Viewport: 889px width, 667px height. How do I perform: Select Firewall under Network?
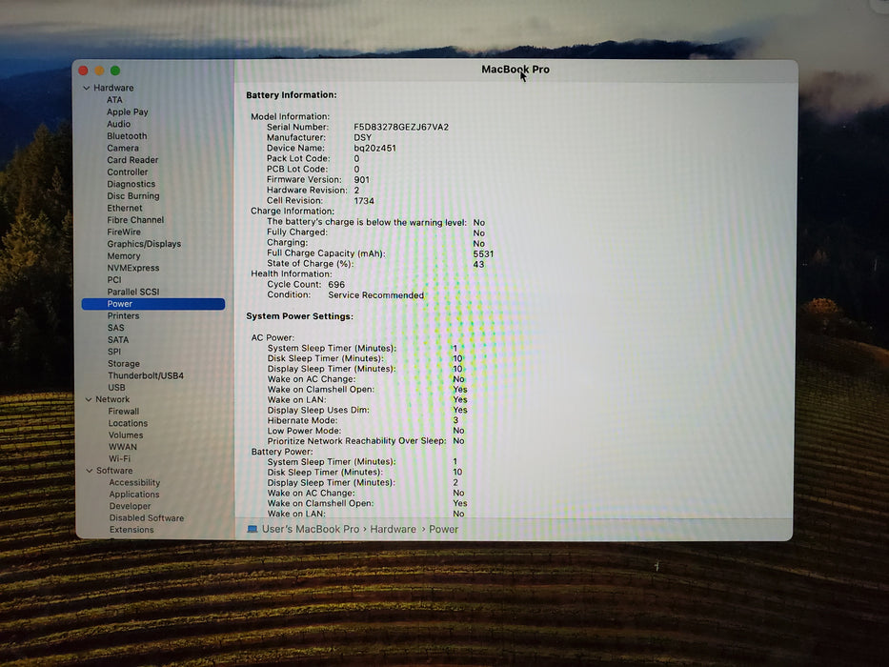124,412
